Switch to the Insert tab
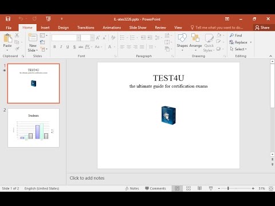 pos(45,27)
